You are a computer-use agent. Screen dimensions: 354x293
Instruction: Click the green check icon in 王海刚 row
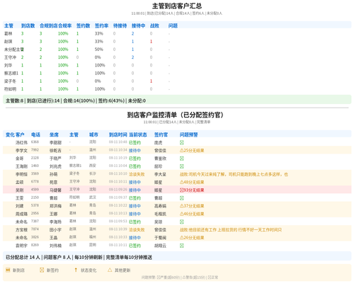click(x=182, y=166)
